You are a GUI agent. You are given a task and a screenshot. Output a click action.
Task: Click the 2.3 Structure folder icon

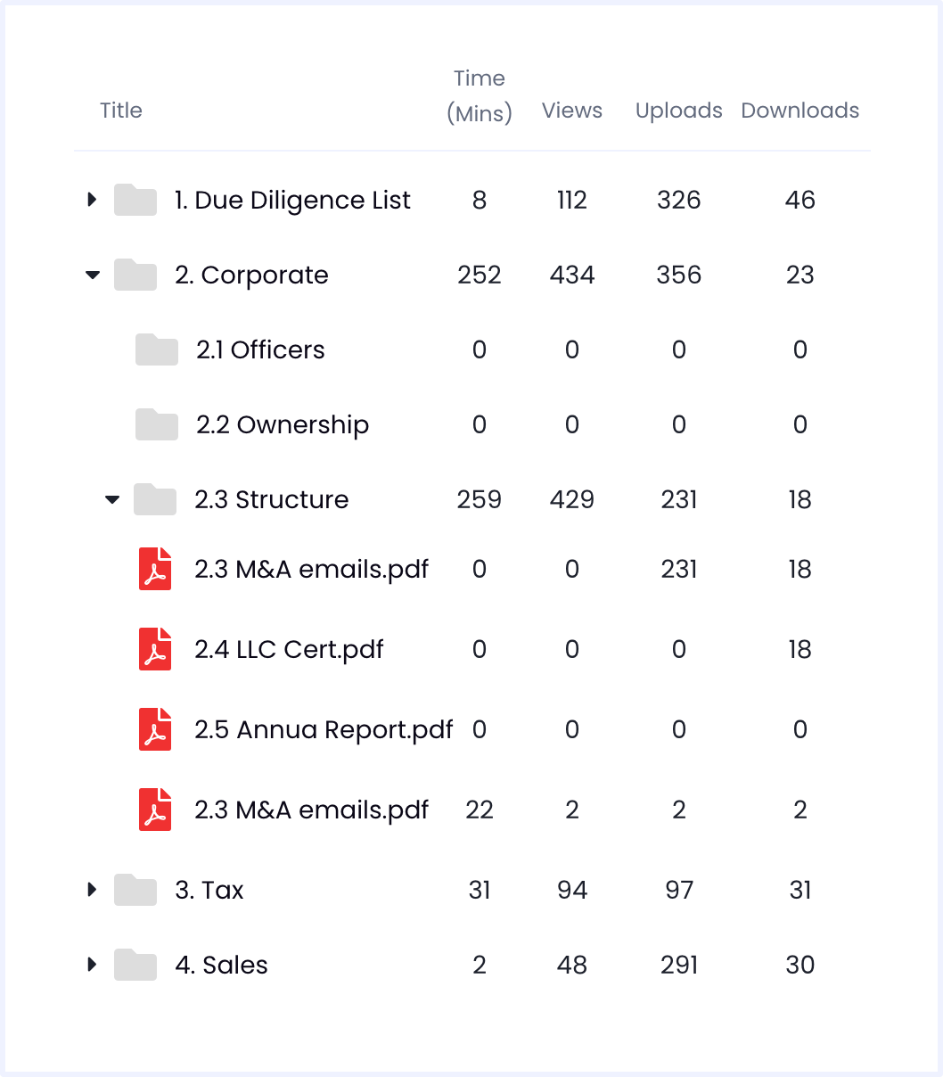[x=155, y=499]
